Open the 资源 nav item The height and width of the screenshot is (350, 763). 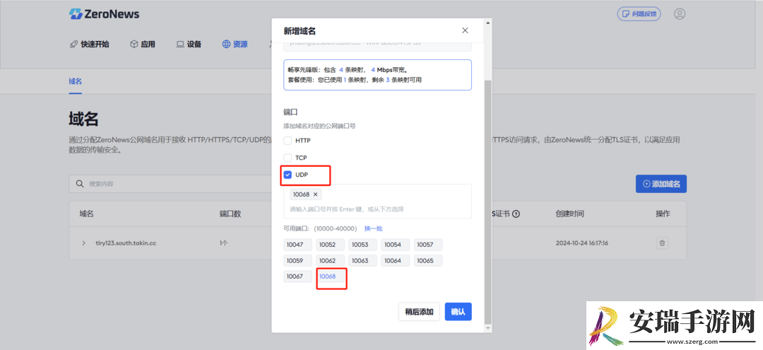point(235,45)
